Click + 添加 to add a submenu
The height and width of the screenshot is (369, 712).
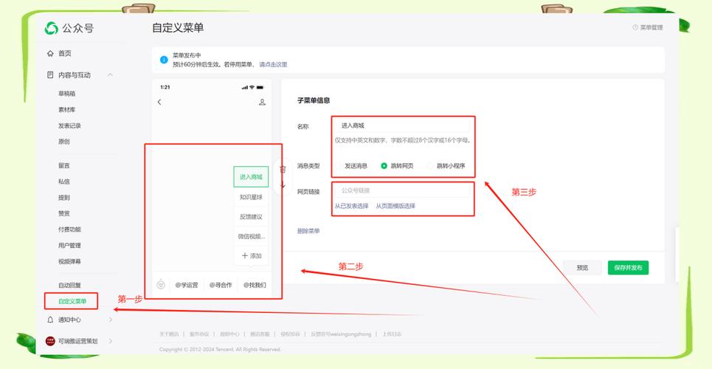[251, 255]
